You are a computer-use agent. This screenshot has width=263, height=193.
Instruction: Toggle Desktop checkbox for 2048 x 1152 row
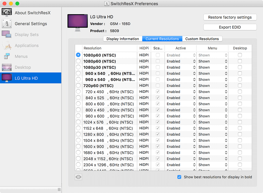[240, 159]
